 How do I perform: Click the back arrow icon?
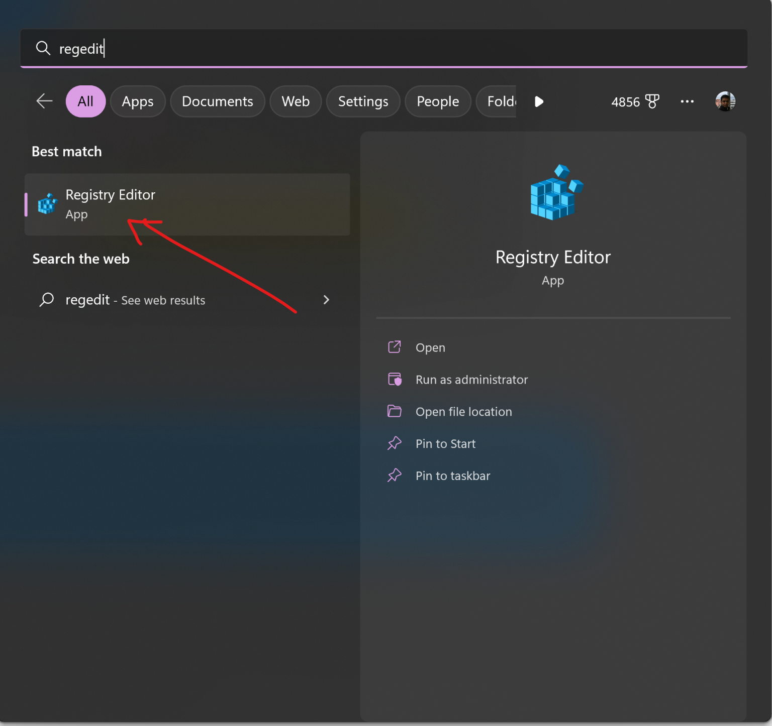(44, 101)
